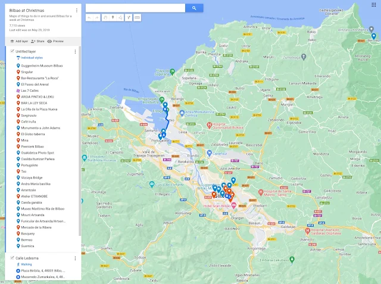Open the Walking mode link
This screenshot has height=284, width=381.
point(26,264)
